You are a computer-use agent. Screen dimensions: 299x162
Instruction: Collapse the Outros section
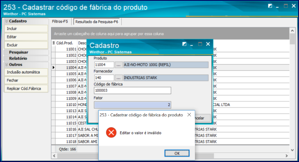26,65
